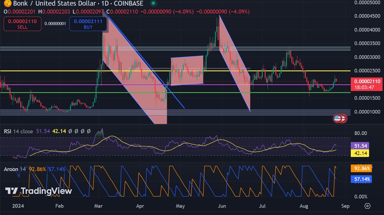Click the Jun label on the time axis
Image resolution: width=384 pixels, height=215 pixels.
pyautogui.click(x=222, y=206)
